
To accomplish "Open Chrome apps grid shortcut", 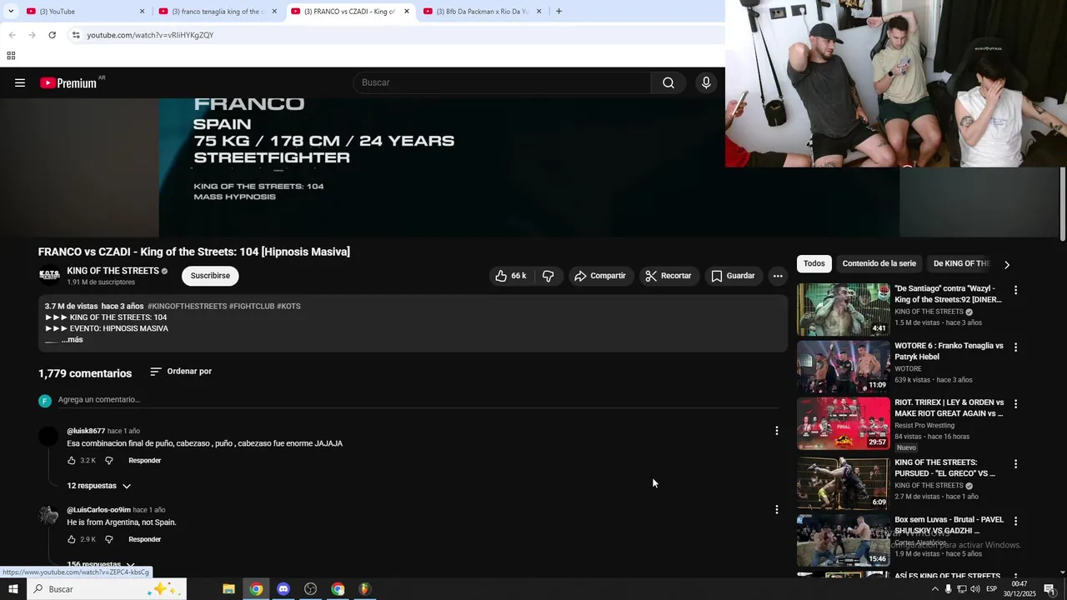I will click(11, 56).
